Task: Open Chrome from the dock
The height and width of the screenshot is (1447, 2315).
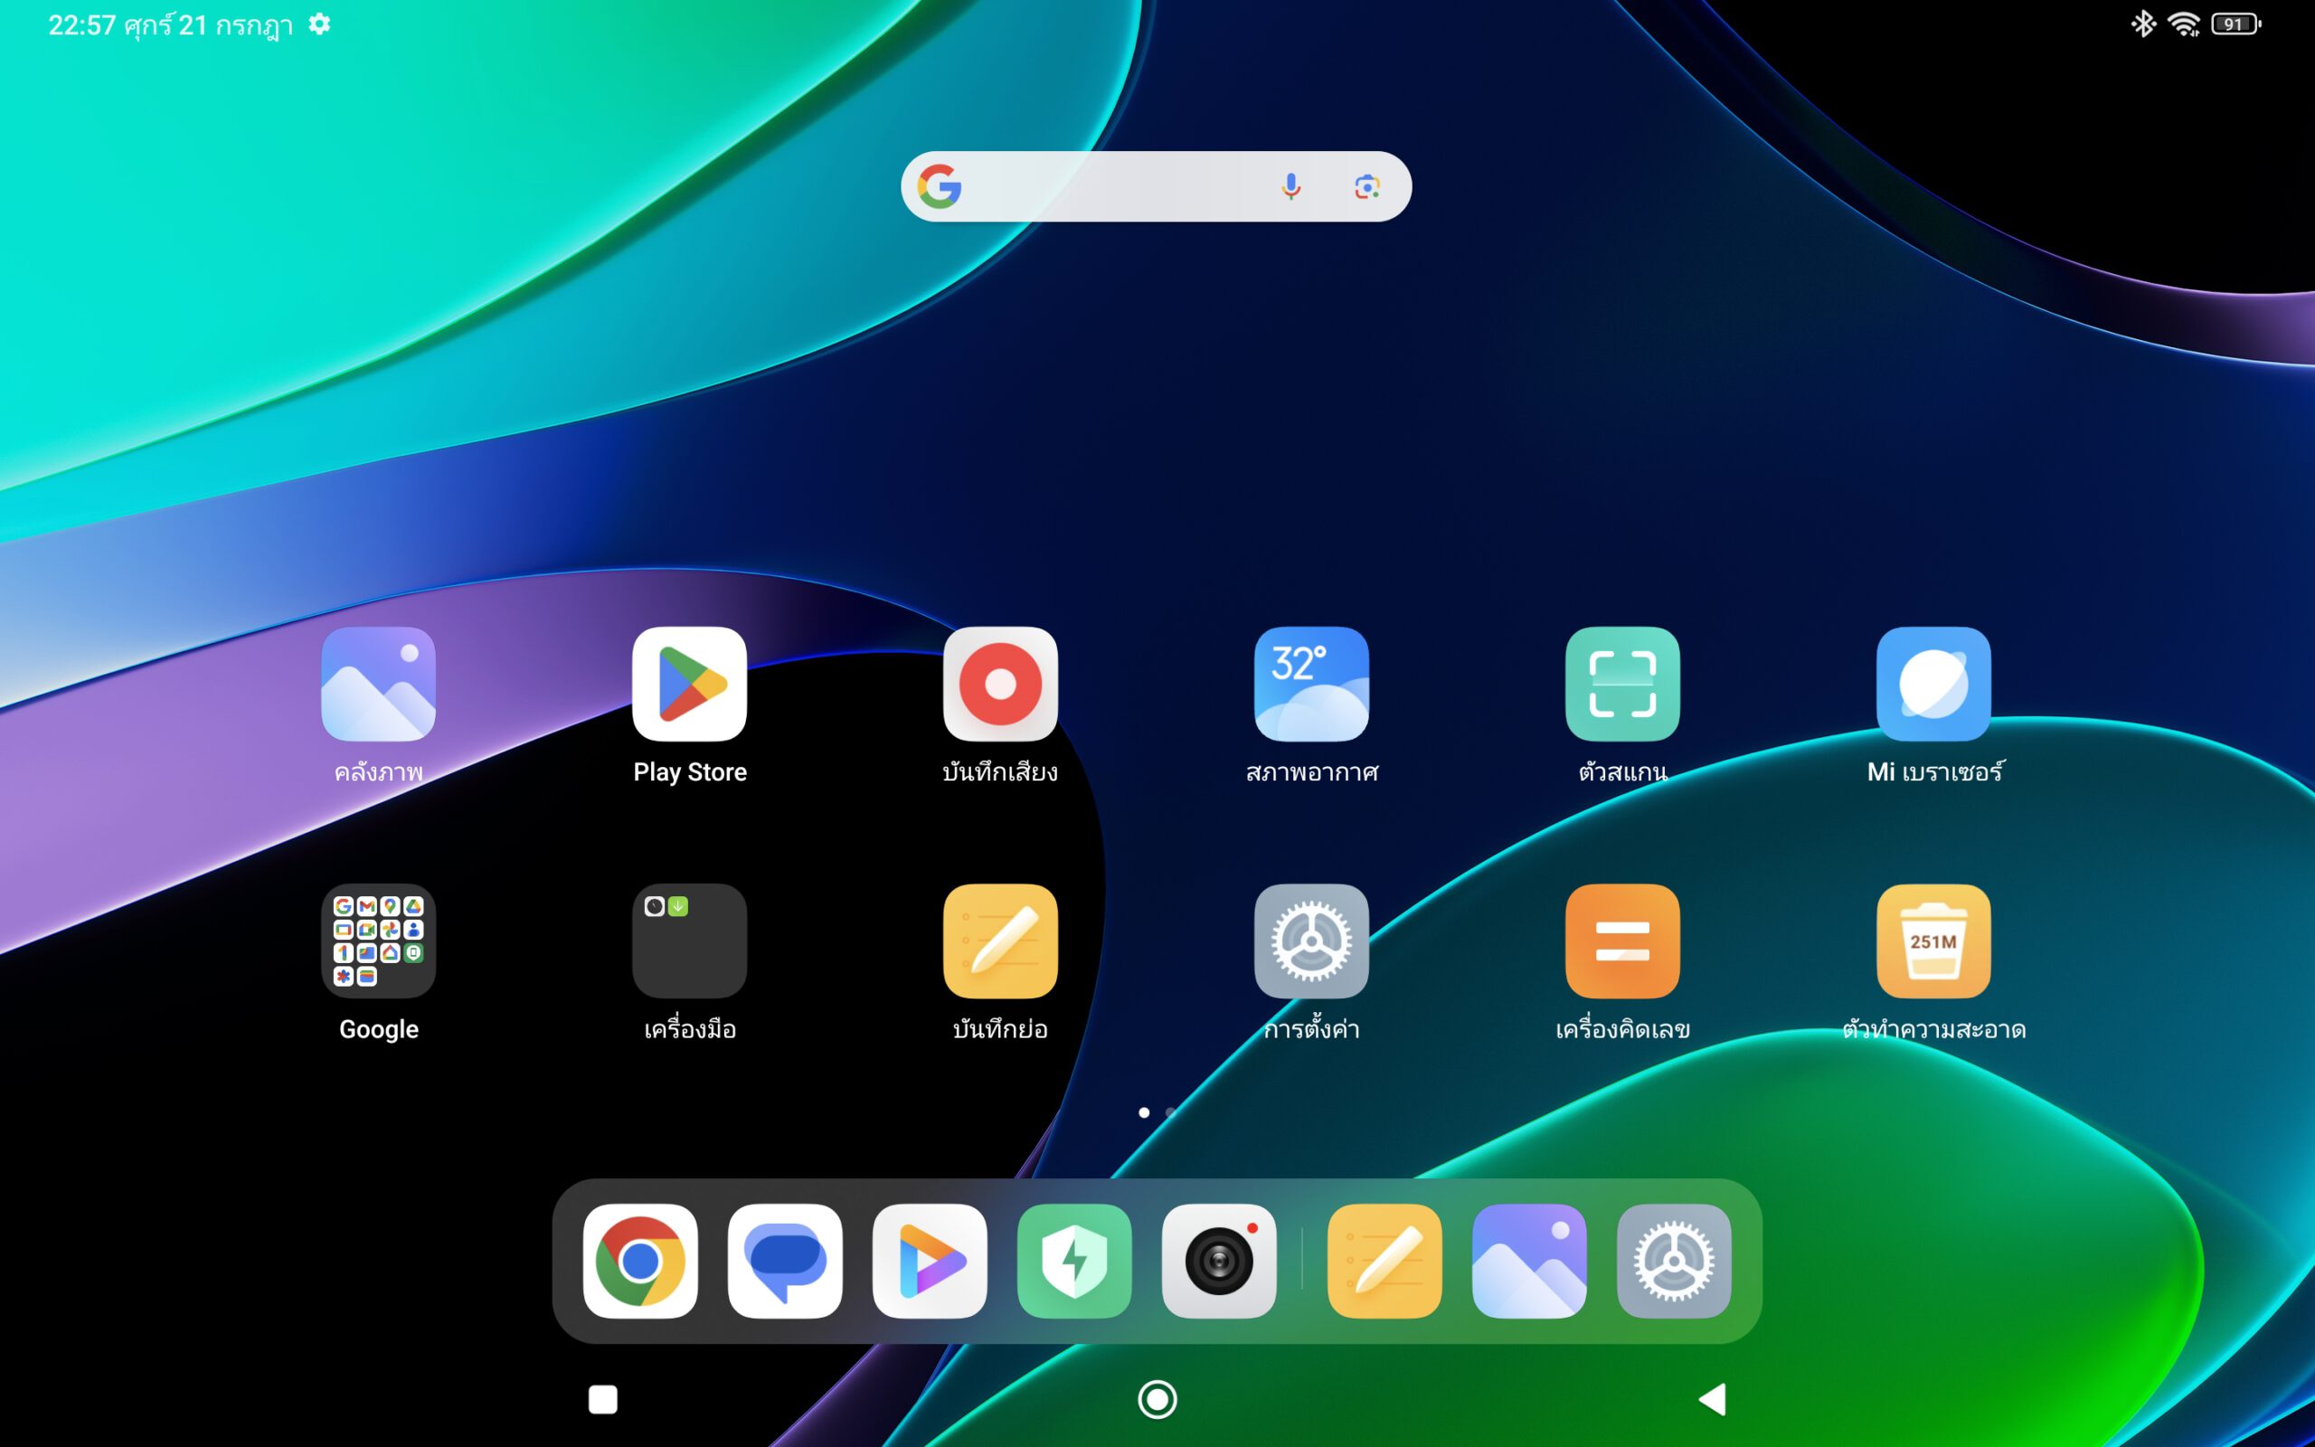Action: coord(640,1262)
